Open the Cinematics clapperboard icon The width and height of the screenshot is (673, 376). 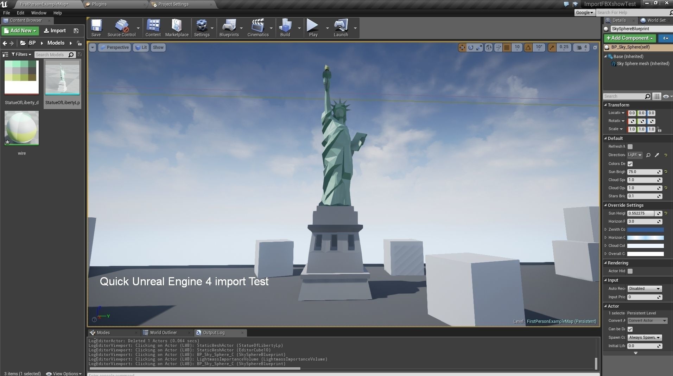[258, 28]
